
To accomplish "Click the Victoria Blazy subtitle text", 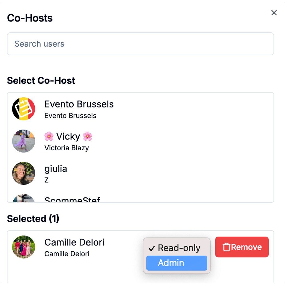I will pyautogui.click(x=67, y=148).
